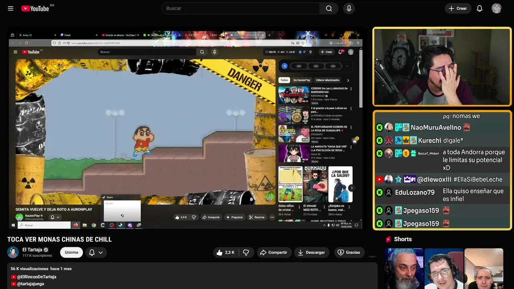Open the account avatar menu at top
Image resolution: width=514 pixels, height=289 pixels.
pos(496,8)
